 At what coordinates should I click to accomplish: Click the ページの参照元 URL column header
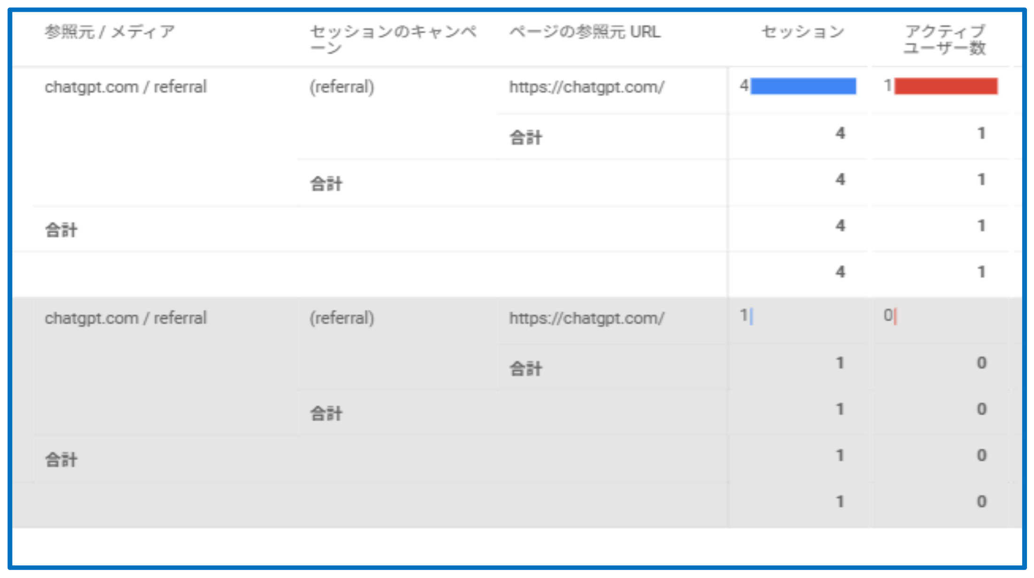pos(585,32)
